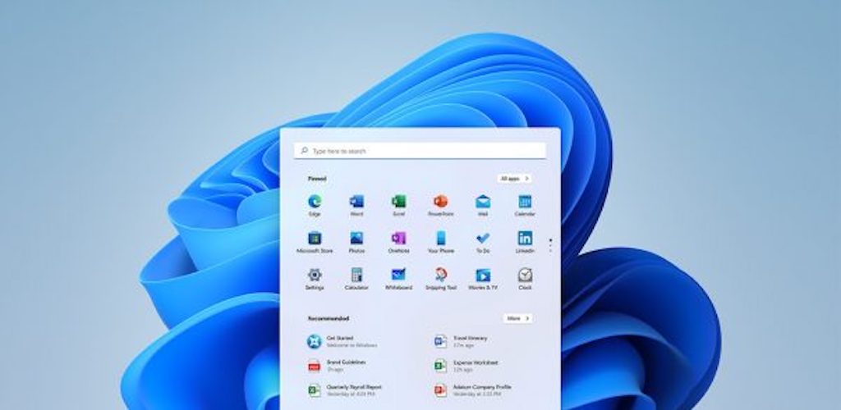Click the pinned apps page dots
This screenshot has width=841, height=410.
pos(550,244)
